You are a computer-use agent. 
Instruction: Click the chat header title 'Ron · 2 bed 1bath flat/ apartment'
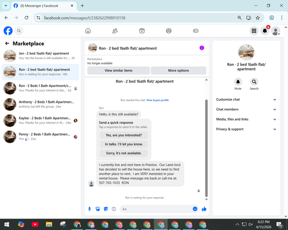tap(128, 48)
